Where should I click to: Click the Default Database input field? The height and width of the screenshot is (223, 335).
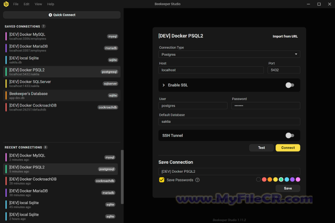229,121
